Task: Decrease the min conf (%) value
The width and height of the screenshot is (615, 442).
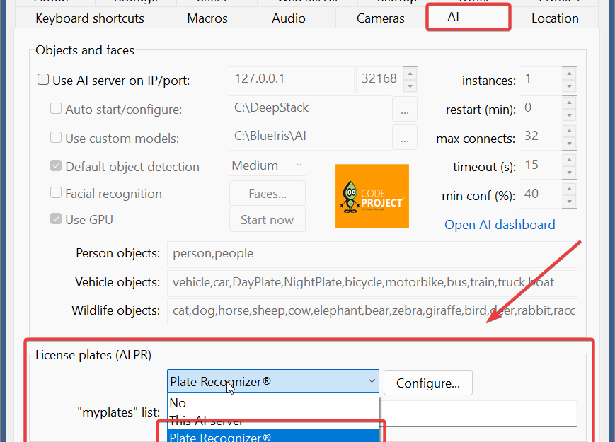Action: point(570,202)
